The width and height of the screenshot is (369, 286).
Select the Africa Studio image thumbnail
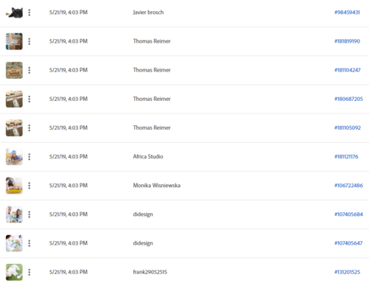[x=14, y=157]
